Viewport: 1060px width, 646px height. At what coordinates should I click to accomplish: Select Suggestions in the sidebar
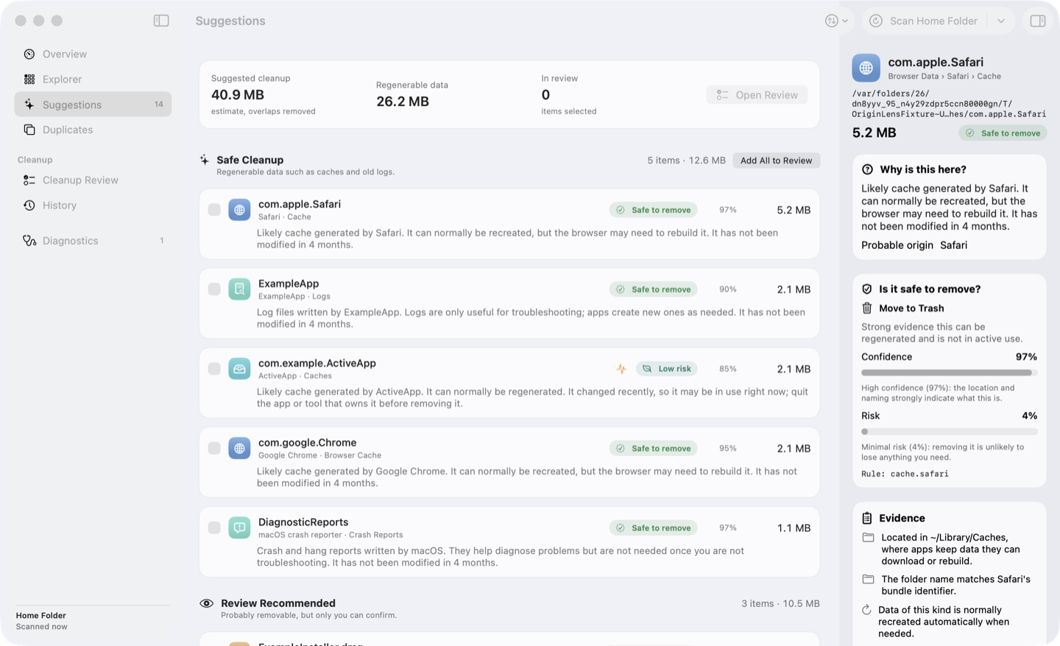pos(93,105)
